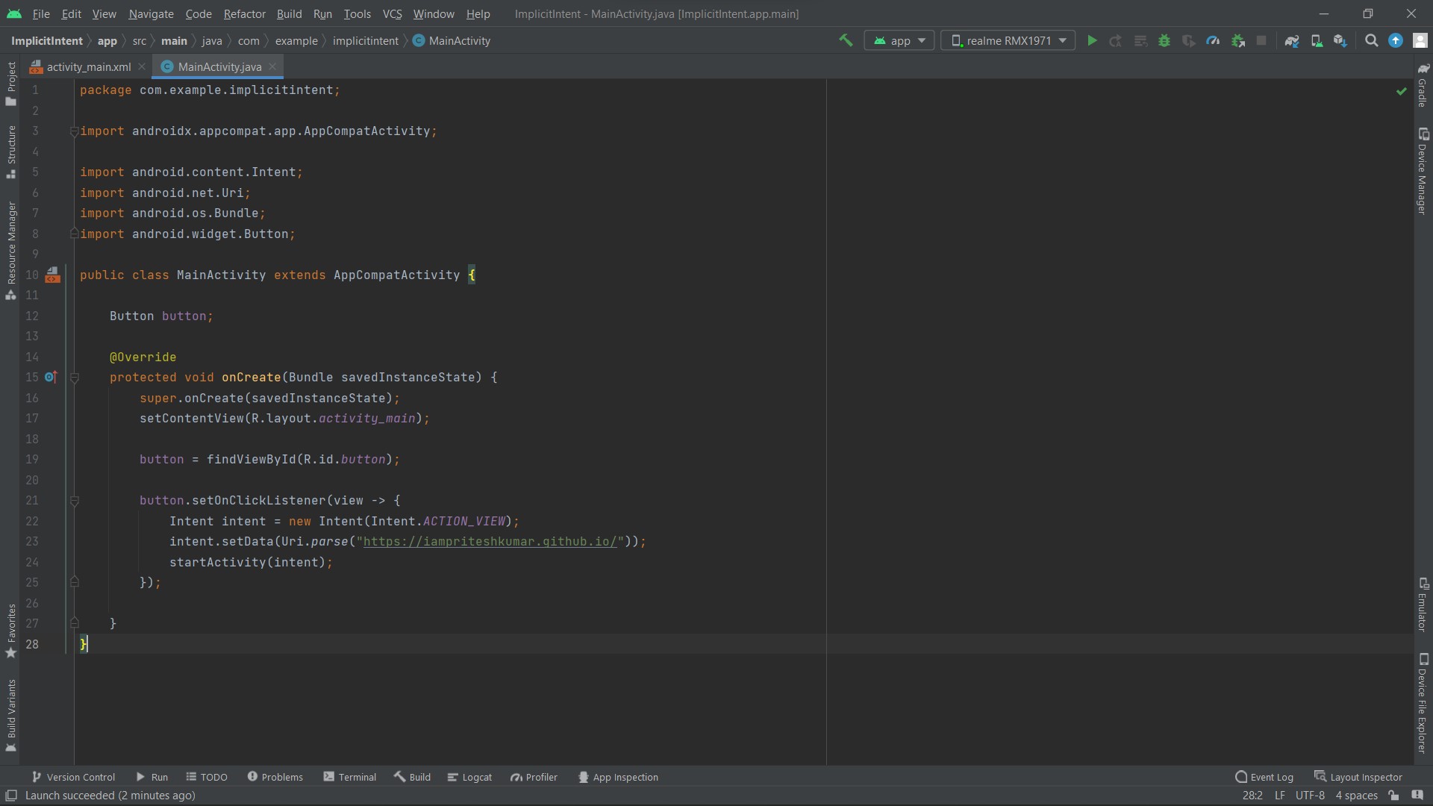This screenshot has height=806, width=1433.
Task: Collapse the onCreate method fold marker
Action: 75,378
